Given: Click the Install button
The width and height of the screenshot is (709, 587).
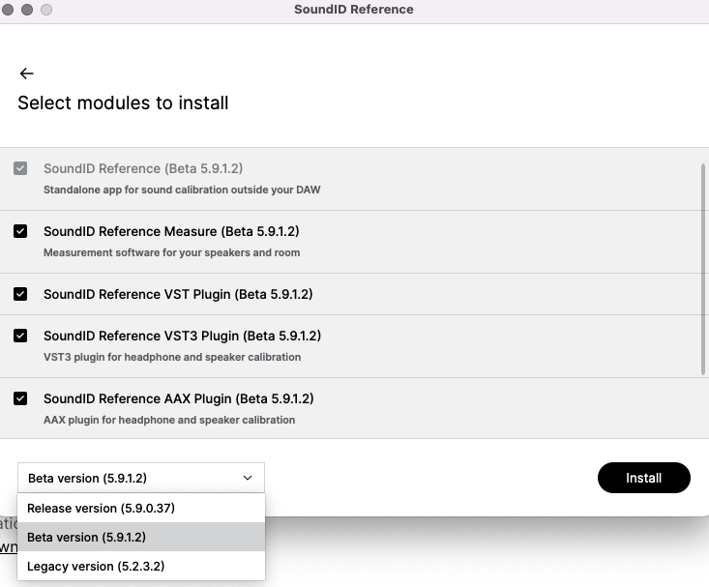Looking at the screenshot, I should click(x=644, y=478).
